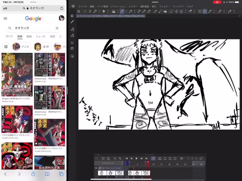Image resolution: width=242 pixels, height=181 pixels.
Task: Zoom out the timeline
Action: click(x=115, y=158)
